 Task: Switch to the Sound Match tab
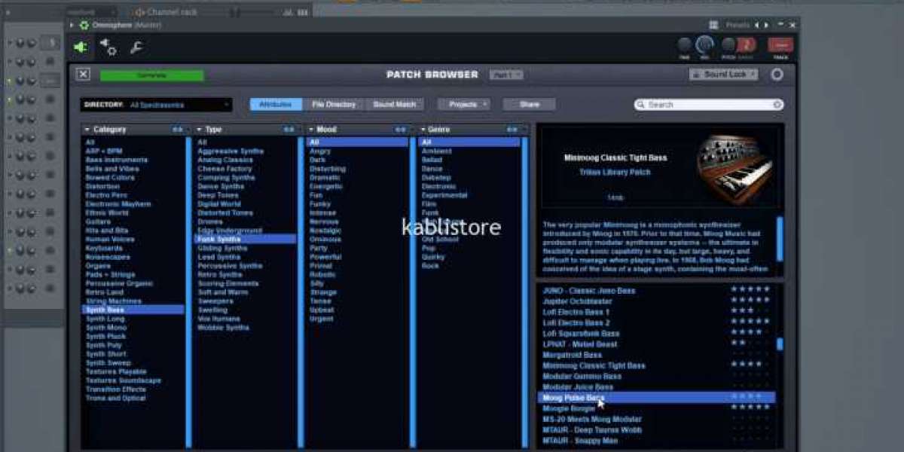(395, 105)
